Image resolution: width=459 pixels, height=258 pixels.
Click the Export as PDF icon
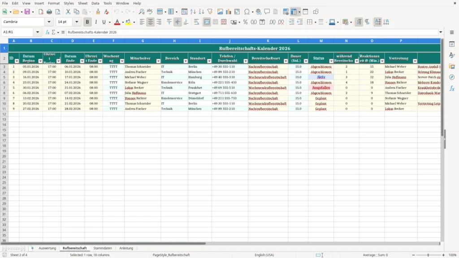(41, 12)
